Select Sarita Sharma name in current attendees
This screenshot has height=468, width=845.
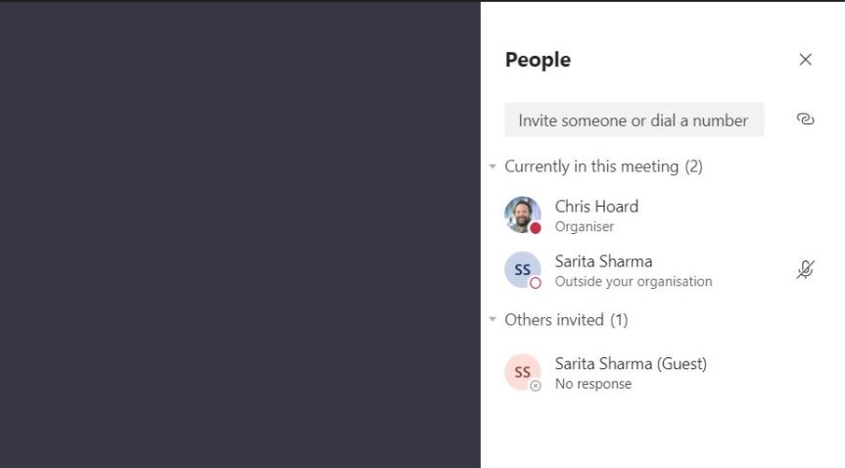coord(603,261)
